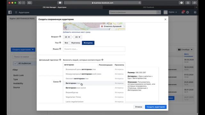Click Safari share icon
The height and width of the screenshot is (115, 205).
[x=188, y=3]
